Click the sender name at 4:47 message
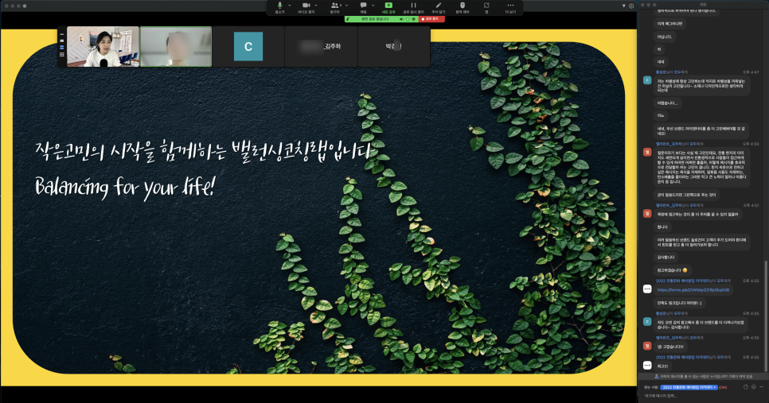769x403 pixels. click(661, 72)
